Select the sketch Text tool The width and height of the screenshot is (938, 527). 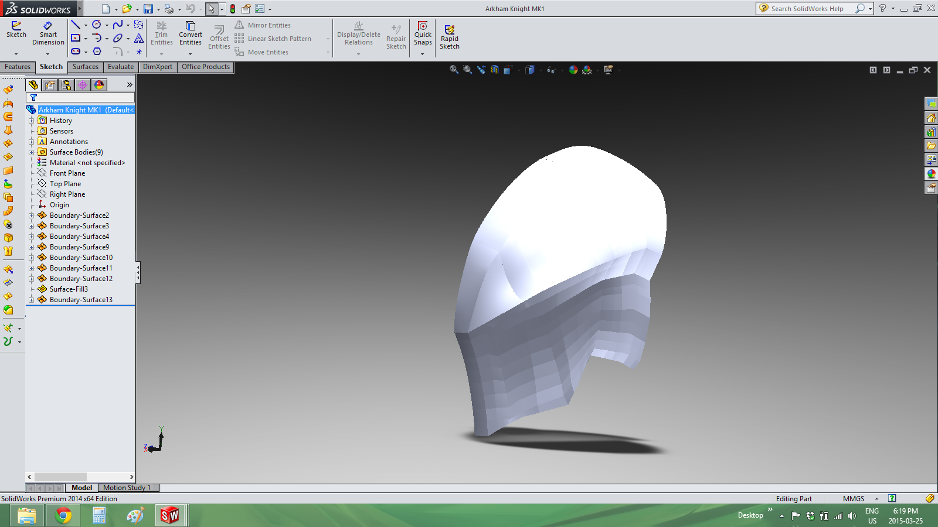(x=139, y=38)
